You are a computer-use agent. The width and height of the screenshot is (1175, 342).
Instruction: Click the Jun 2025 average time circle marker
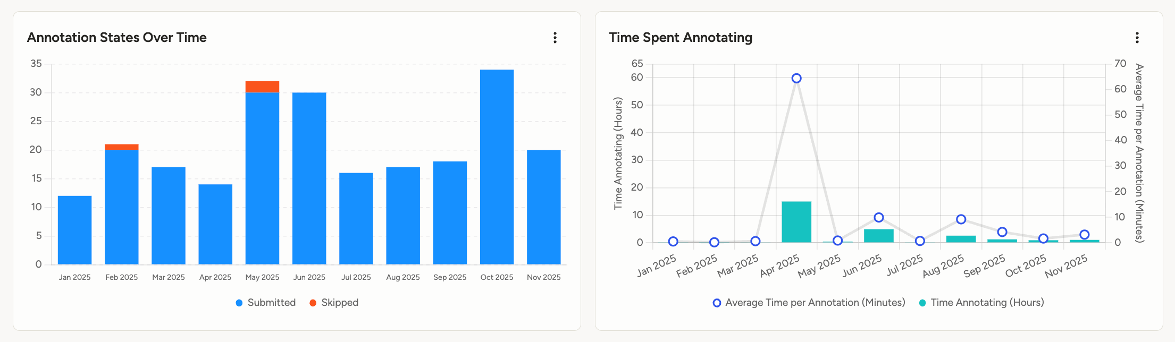coord(878,217)
